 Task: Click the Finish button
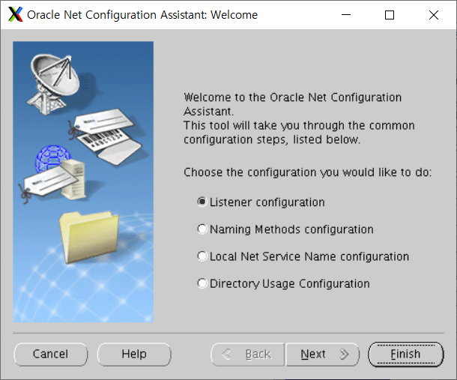(x=406, y=354)
